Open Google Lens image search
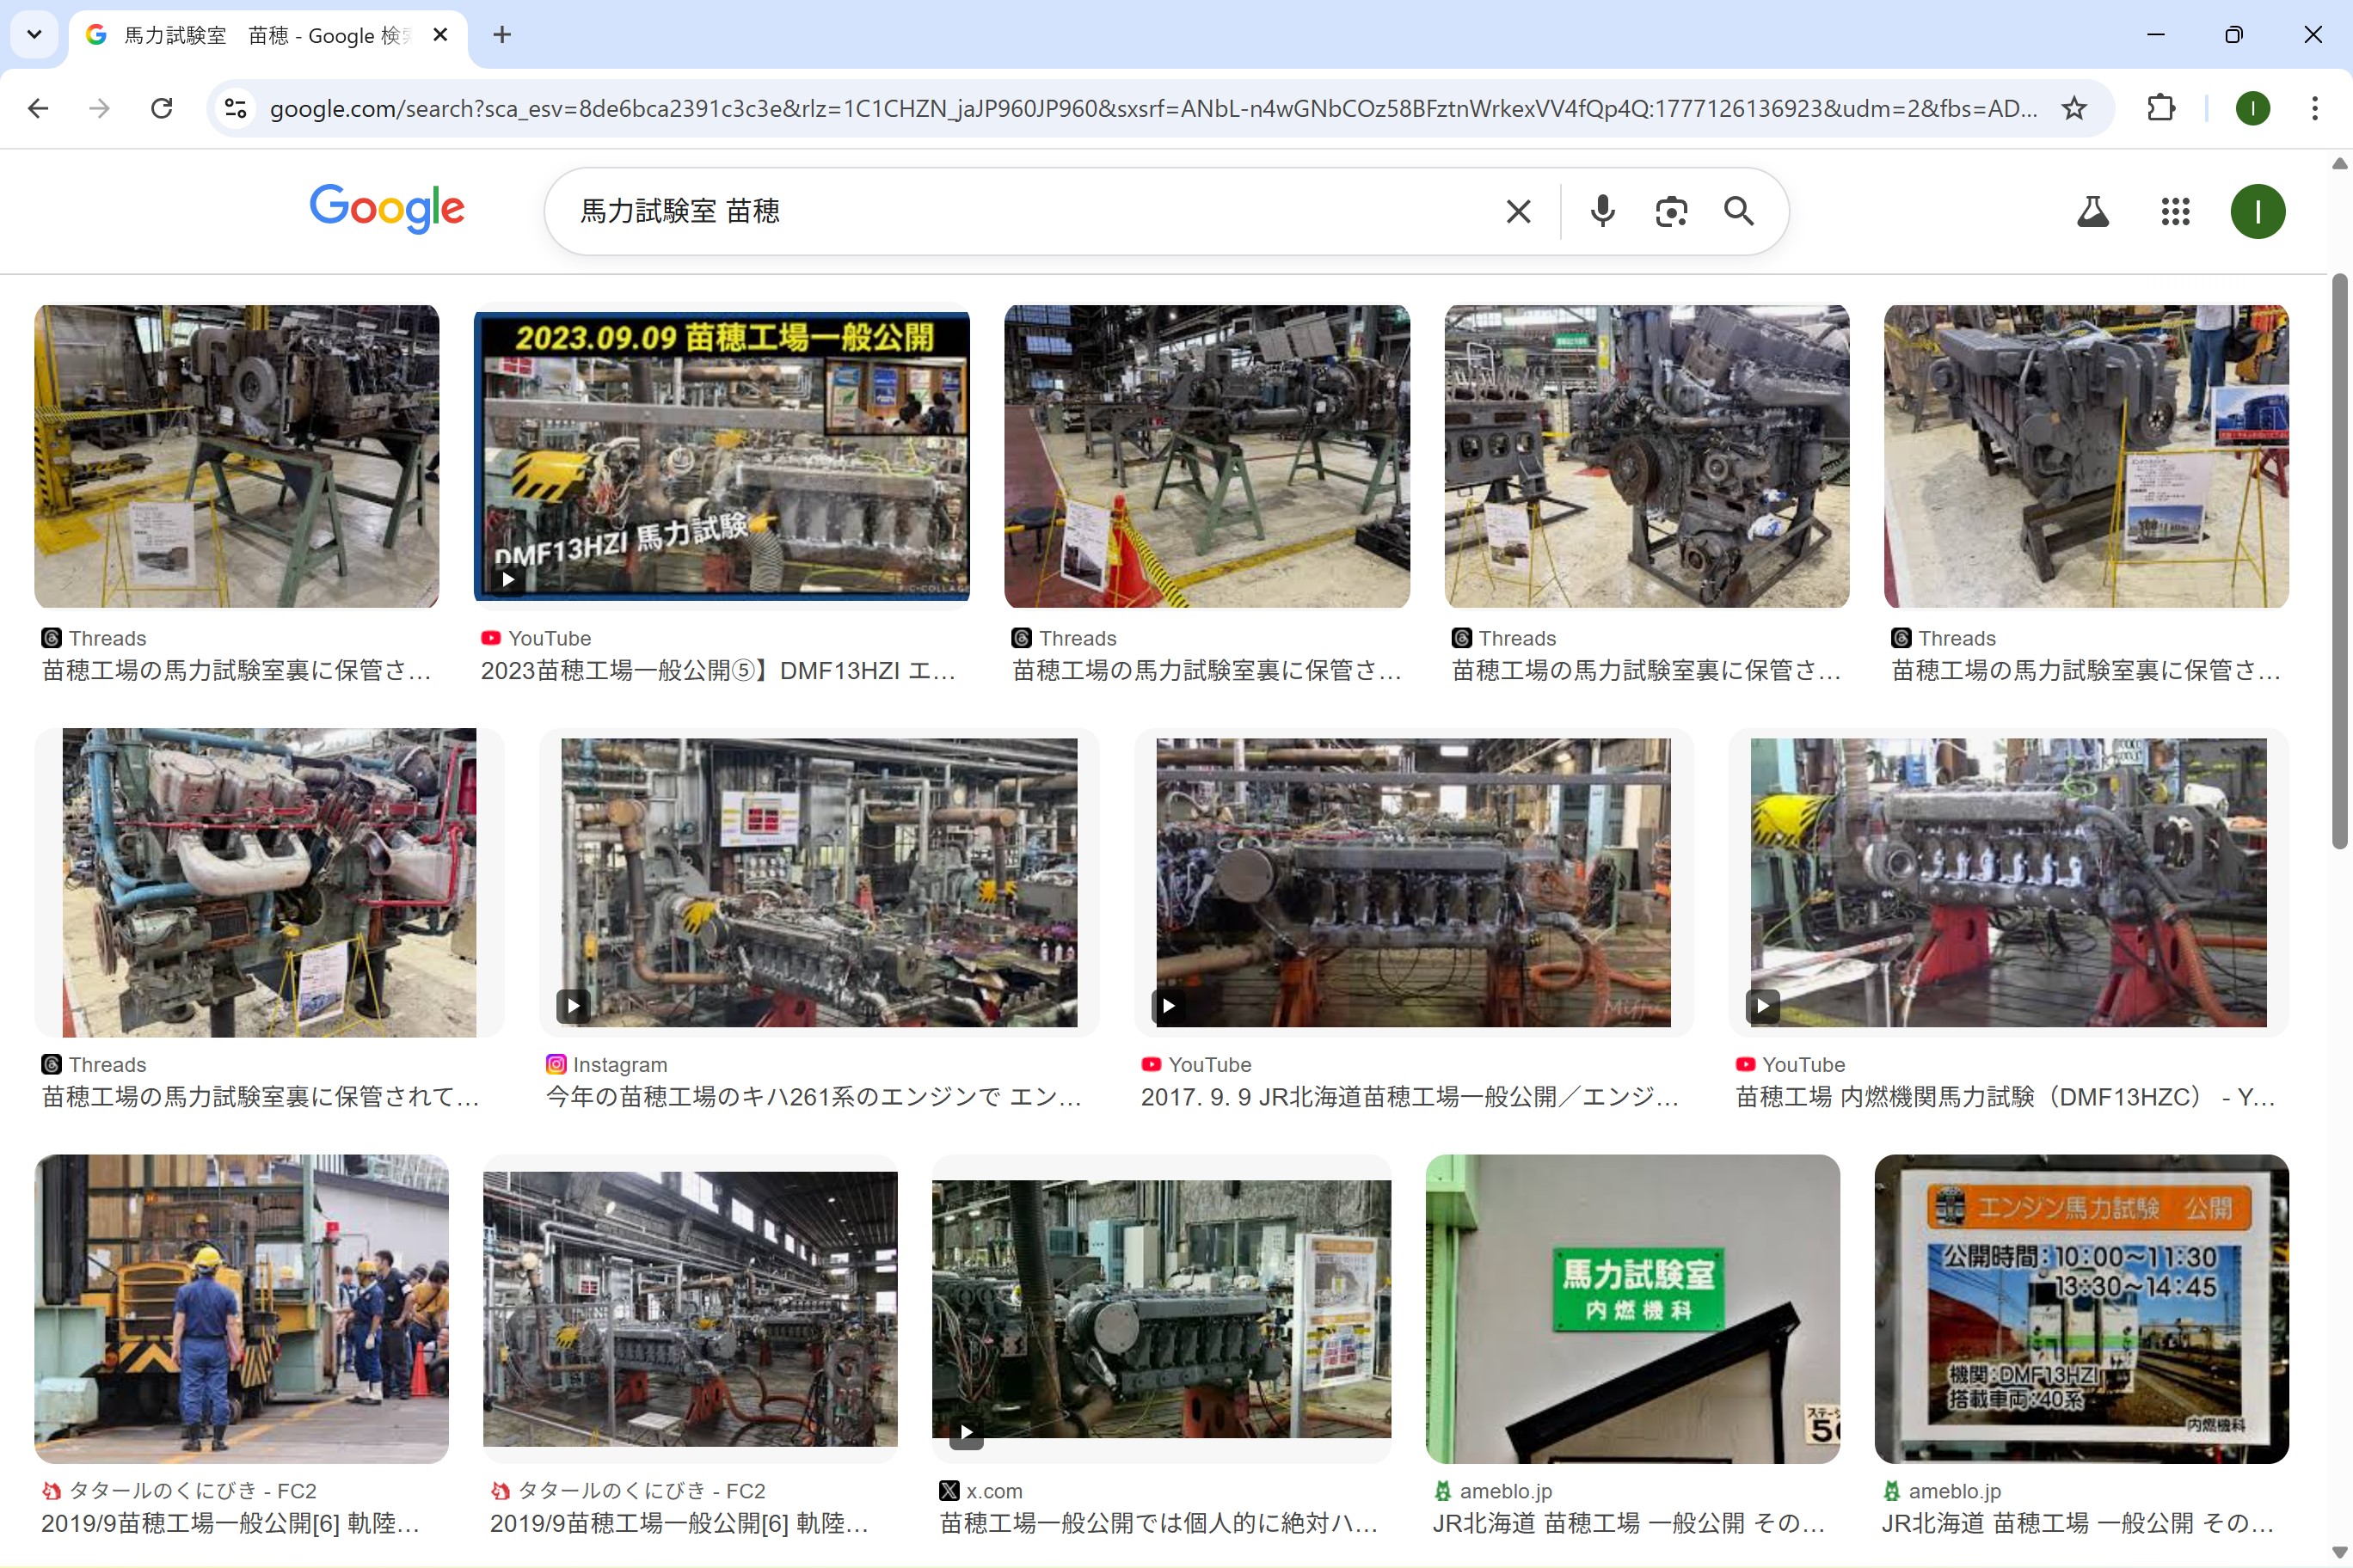The image size is (2353, 1568). (1671, 211)
